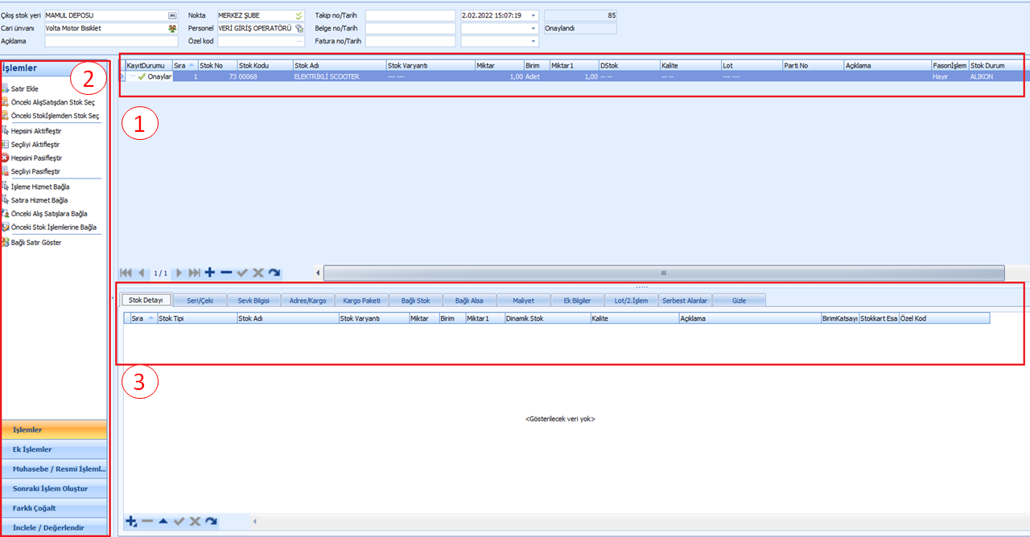Click the green check icon in Nokta field
Screen dimensions: 1030x537
point(299,15)
